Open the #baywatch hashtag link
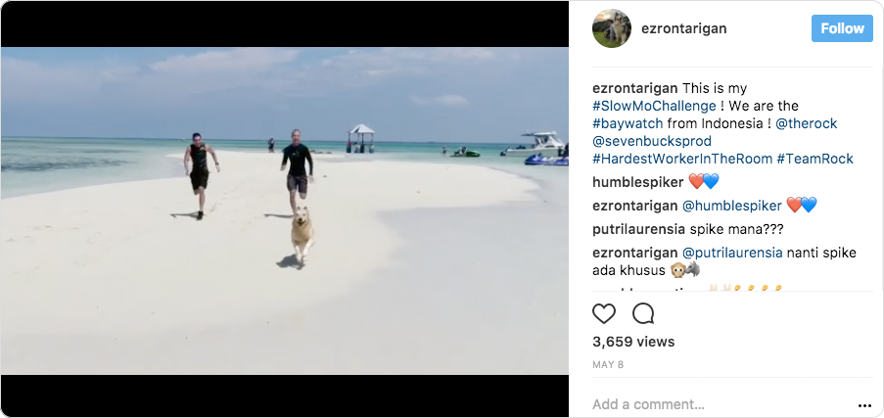884x418 pixels. (x=628, y=123)
